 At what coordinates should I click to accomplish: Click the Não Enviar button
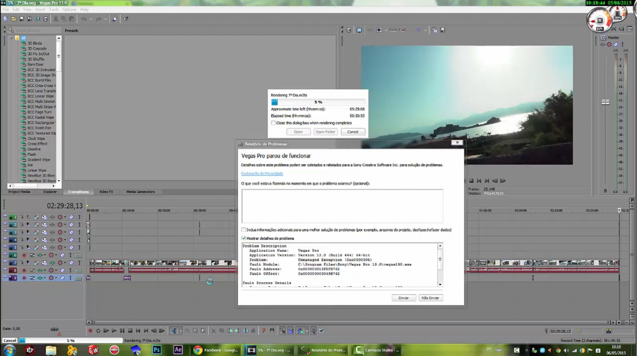431,298
